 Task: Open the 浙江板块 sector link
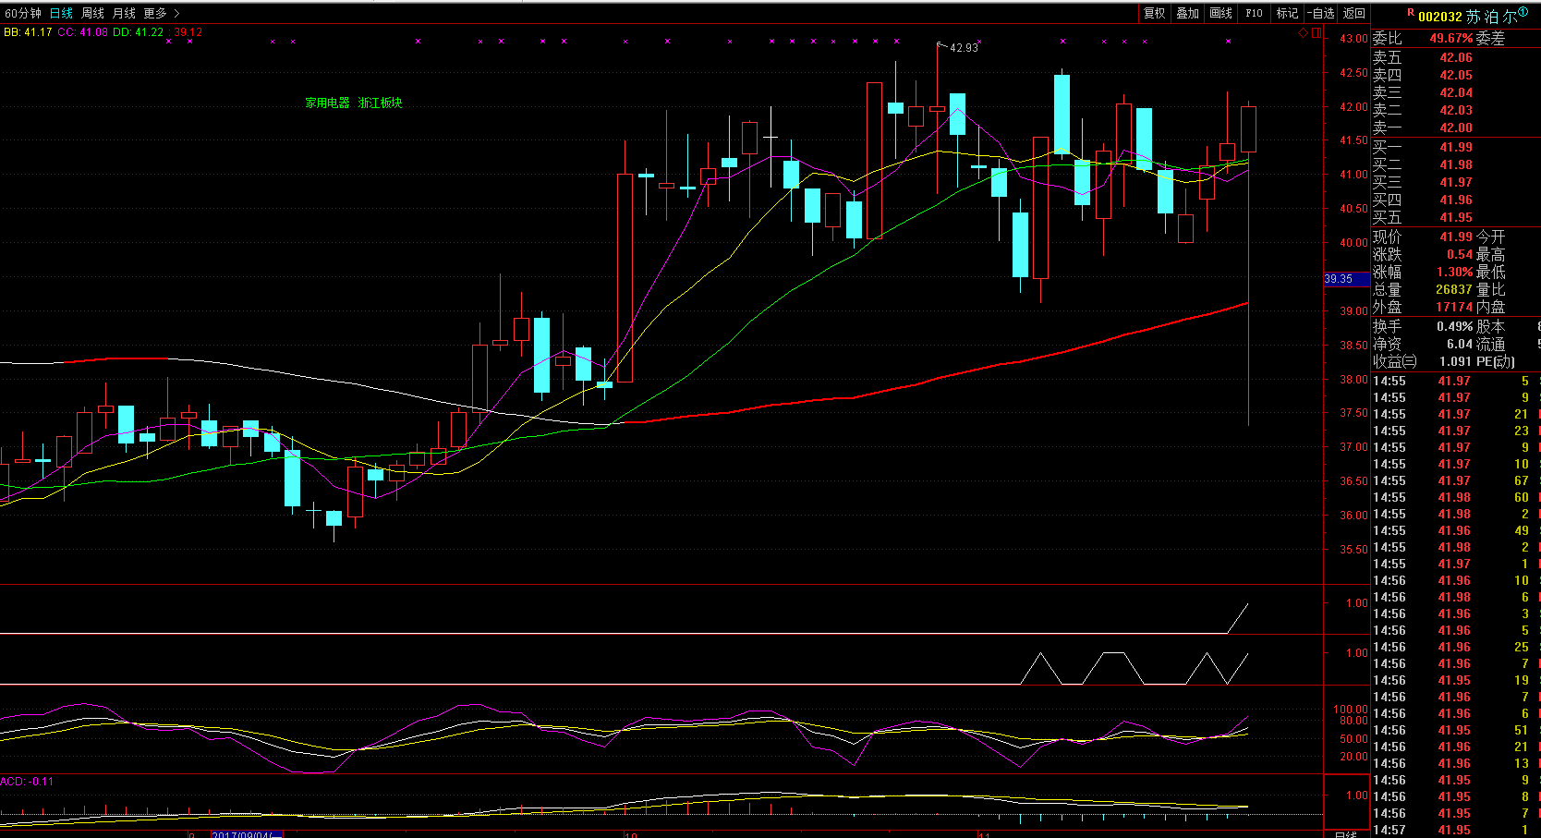click(x=381, y=103)
